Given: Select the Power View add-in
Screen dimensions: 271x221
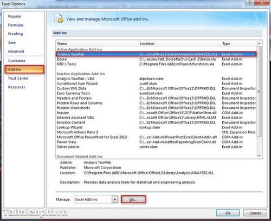Looking at the screenshot, I should (x=156, y=142).
